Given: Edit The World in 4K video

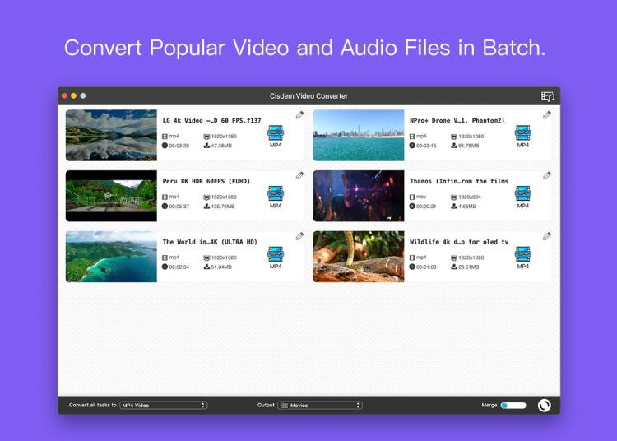Looking at the screenshot, I should coord(299,236).
